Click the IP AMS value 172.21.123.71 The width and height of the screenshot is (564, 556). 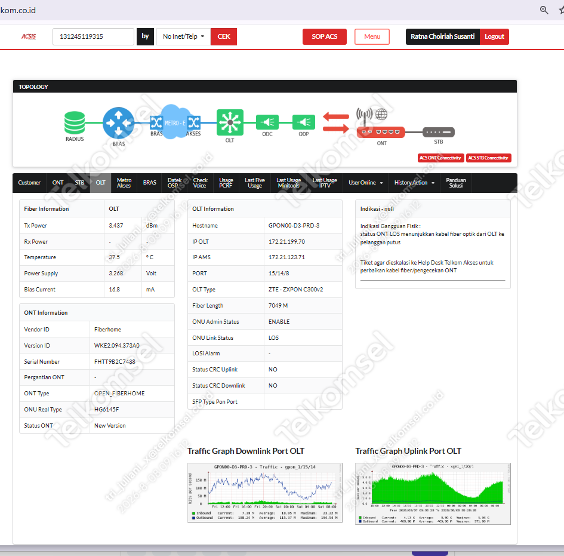tap(286, 257)
